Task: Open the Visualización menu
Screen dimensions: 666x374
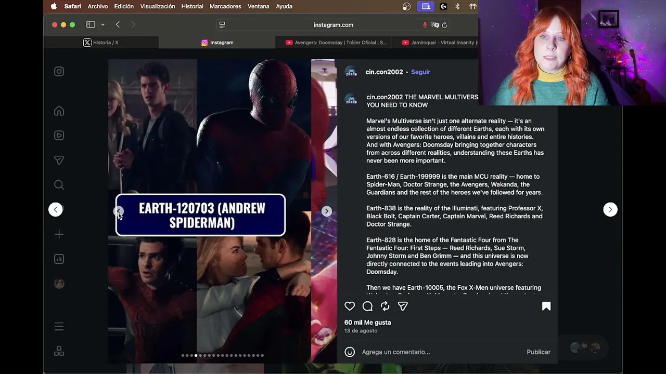Action: click(158, 6)
